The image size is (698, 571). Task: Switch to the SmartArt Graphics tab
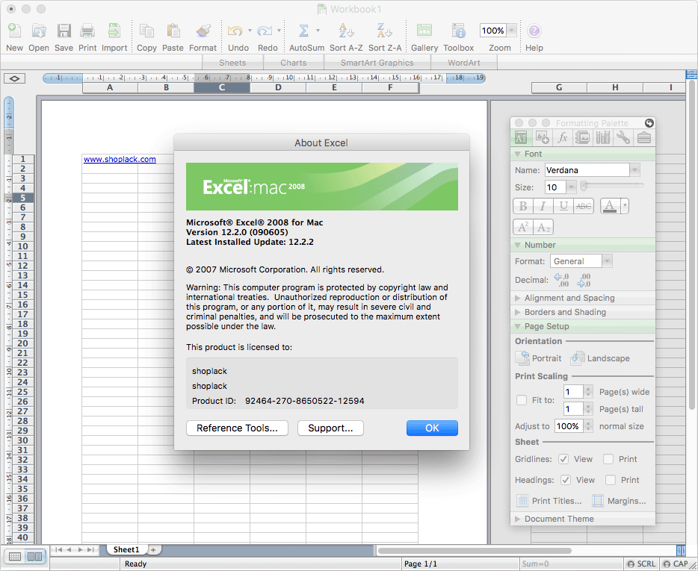(377, 63)
